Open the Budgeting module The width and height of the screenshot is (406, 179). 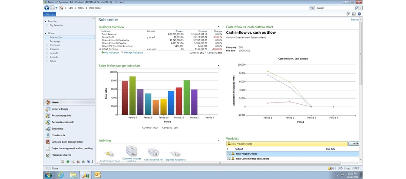pos(69,129)
